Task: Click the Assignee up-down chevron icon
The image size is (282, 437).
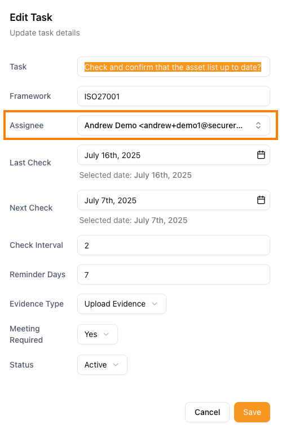Action: pos(258,125)
